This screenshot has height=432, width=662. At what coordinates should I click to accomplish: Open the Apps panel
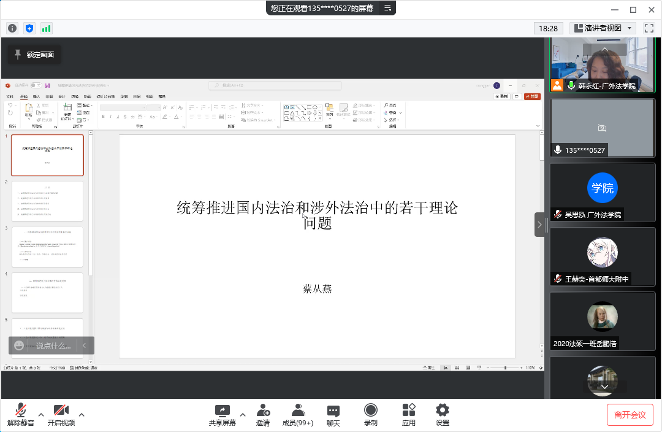[409, 415]
